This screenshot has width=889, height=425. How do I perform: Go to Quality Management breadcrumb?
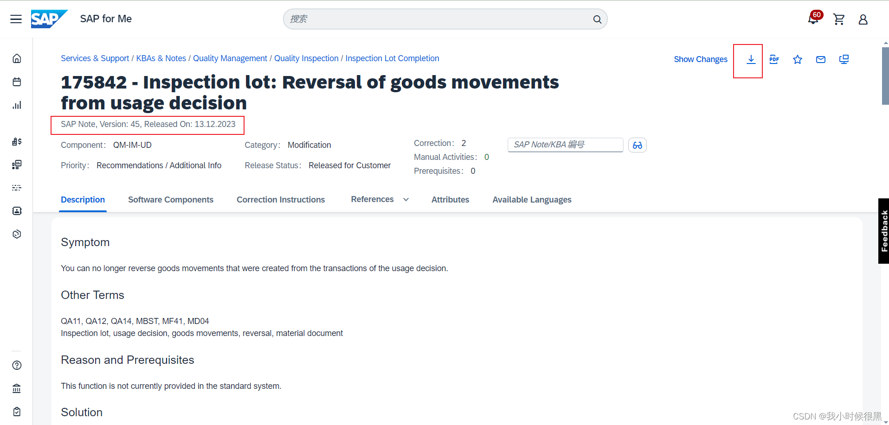(x=230, y=58)
